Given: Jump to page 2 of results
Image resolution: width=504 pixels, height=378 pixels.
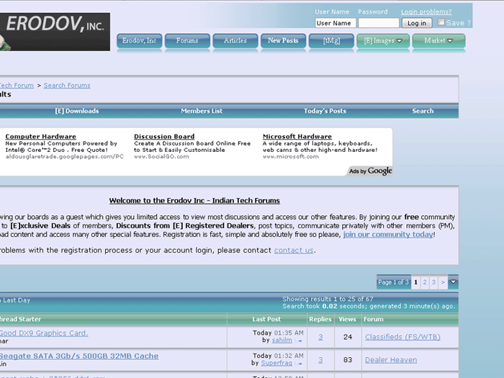Looking at the screenshot, I should click(425, 282).
